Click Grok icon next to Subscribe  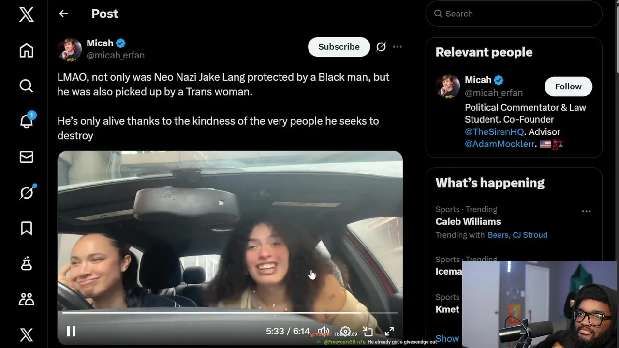tap(381, 47)
